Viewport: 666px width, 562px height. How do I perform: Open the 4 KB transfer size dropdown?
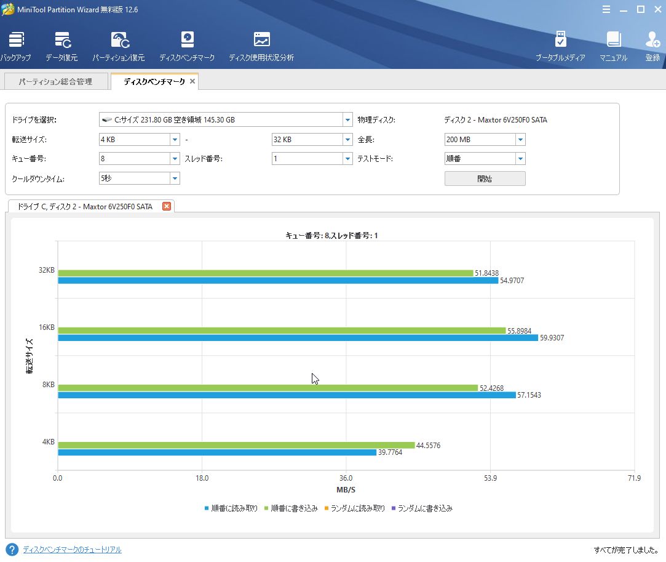coord(175,140)
